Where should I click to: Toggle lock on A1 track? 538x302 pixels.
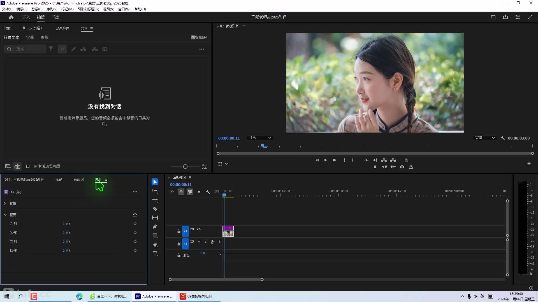click(179, 244)
